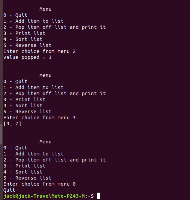190x200 pixels.
Task: Click the middle "Menu" heading
Action: 46,75
